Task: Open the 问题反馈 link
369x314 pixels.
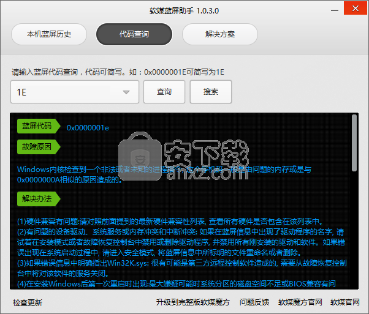Action: (x=254, y=302)
